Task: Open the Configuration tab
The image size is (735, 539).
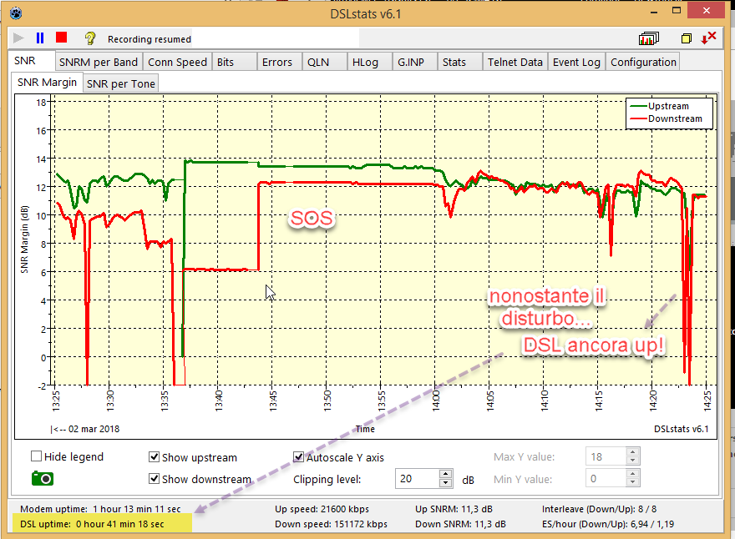Action: pyautogui.click(x=643, y=63)
